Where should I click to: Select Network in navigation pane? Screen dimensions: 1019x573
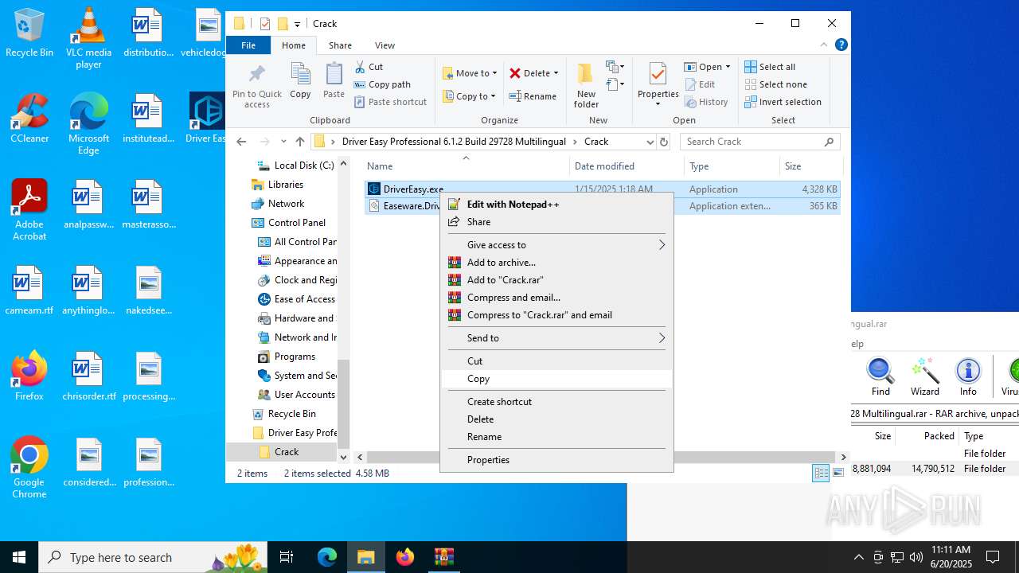(x=286, y=204)
